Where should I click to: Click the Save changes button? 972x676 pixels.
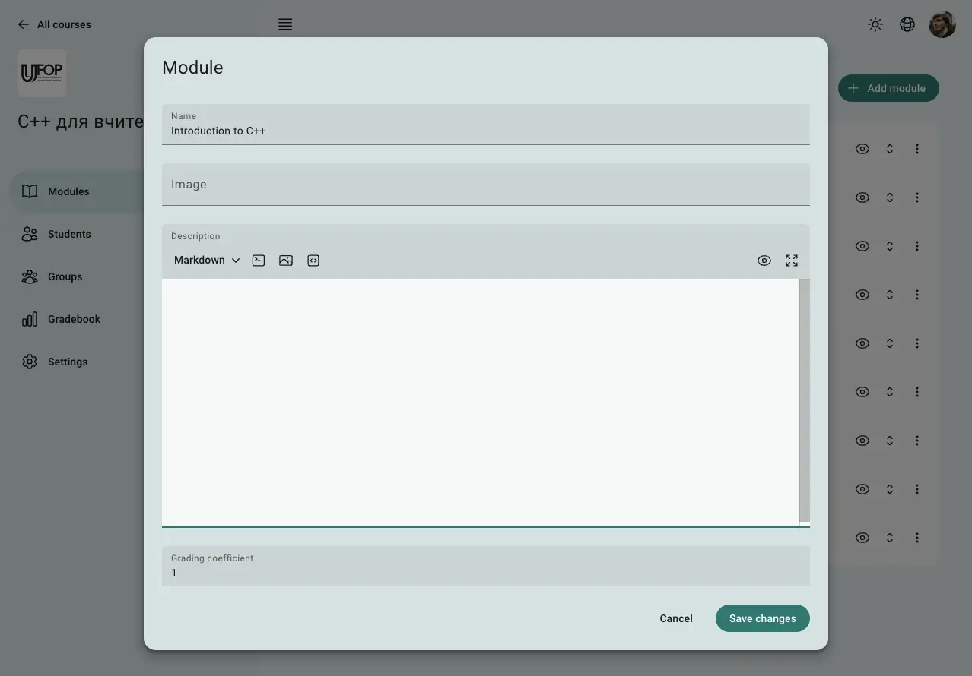click(x=762, y=618)
